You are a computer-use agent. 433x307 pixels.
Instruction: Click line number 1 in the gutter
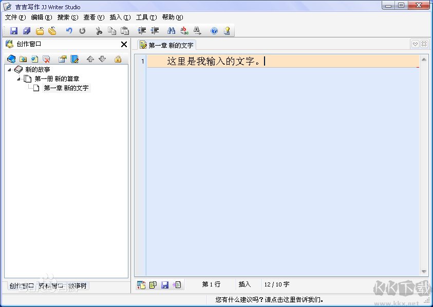click(x=142, y=61)
